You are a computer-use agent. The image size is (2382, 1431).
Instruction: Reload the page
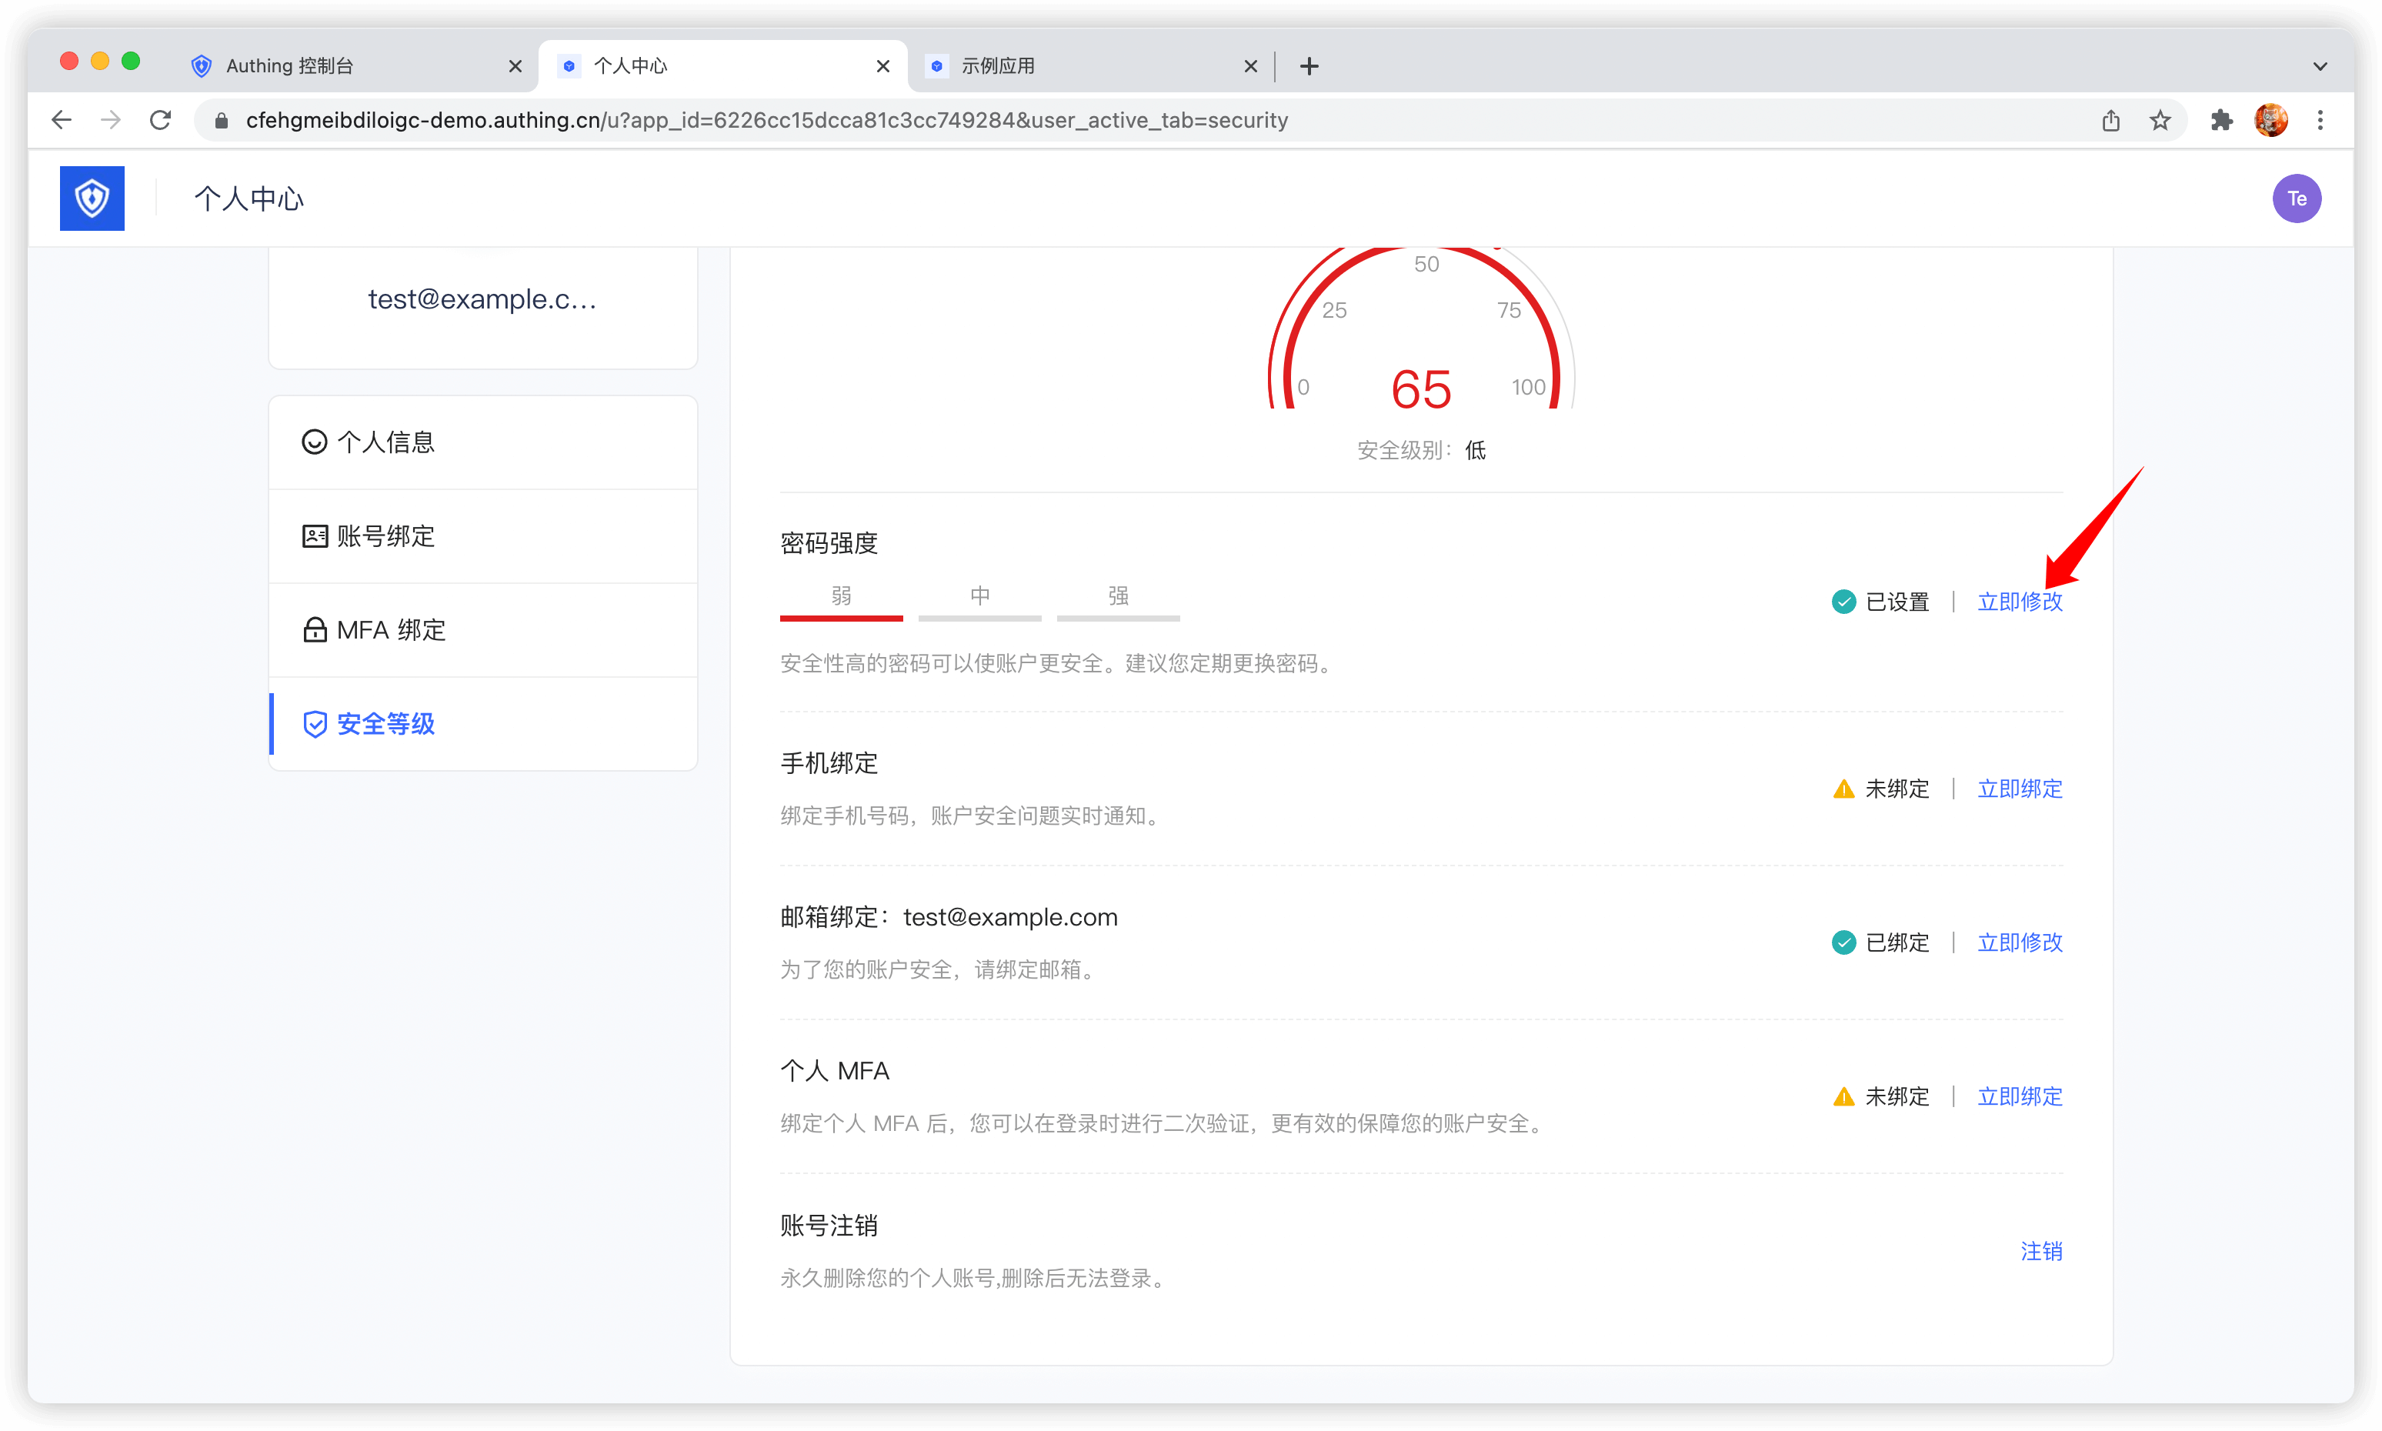pyautogui.click(x=161, y=121)
